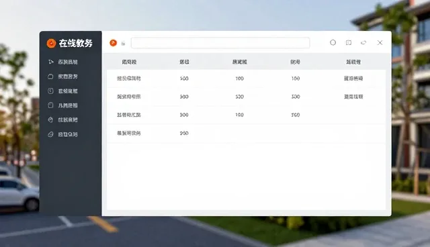Open the sidebar item with the arrow icon
Viewport: 430px width, 247px height.
click(x=62, y=62)
